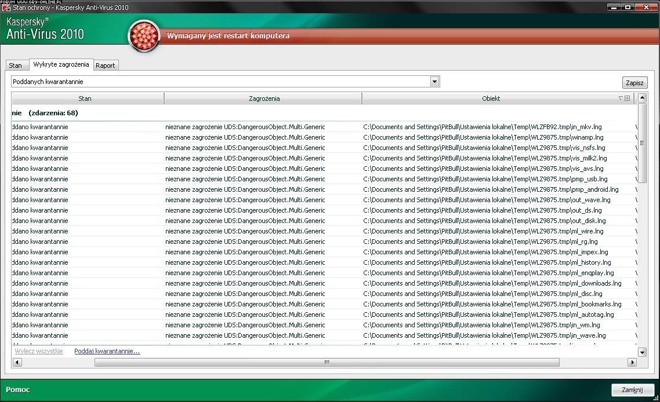Select the Wykryte zagrożenia tab
Viewport: 660px width, 402px height.
(61, 64)
